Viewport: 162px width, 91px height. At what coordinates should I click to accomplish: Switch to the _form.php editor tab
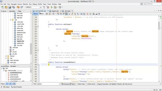[68, 11]
